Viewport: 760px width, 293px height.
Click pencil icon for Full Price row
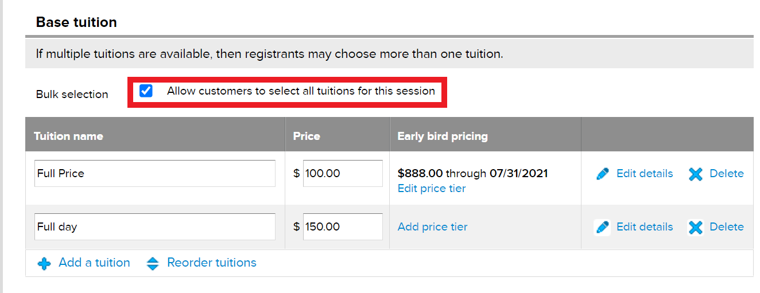(603, 174)
